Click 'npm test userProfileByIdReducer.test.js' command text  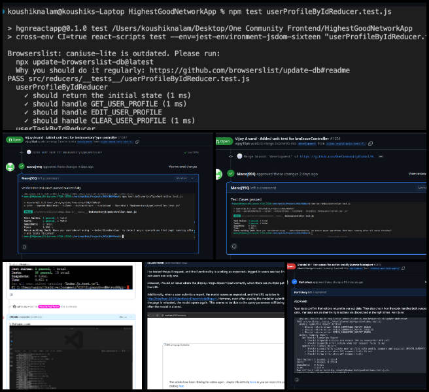pyautogui.click(x=310, y=12)
